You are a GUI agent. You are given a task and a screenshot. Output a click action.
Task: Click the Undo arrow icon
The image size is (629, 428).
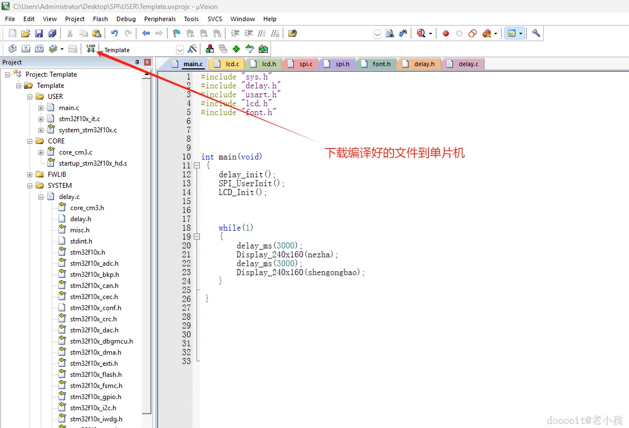click(114, 33)
